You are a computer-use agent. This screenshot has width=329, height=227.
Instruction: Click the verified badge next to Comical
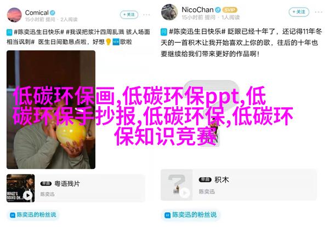coord(53,13)
